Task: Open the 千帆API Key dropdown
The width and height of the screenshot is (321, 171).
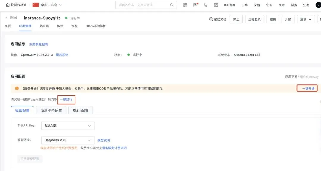Action: pos(68,126)
